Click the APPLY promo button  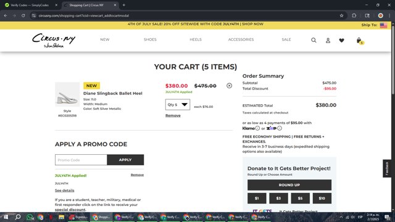pyautogui.click(x=125, y=160)
